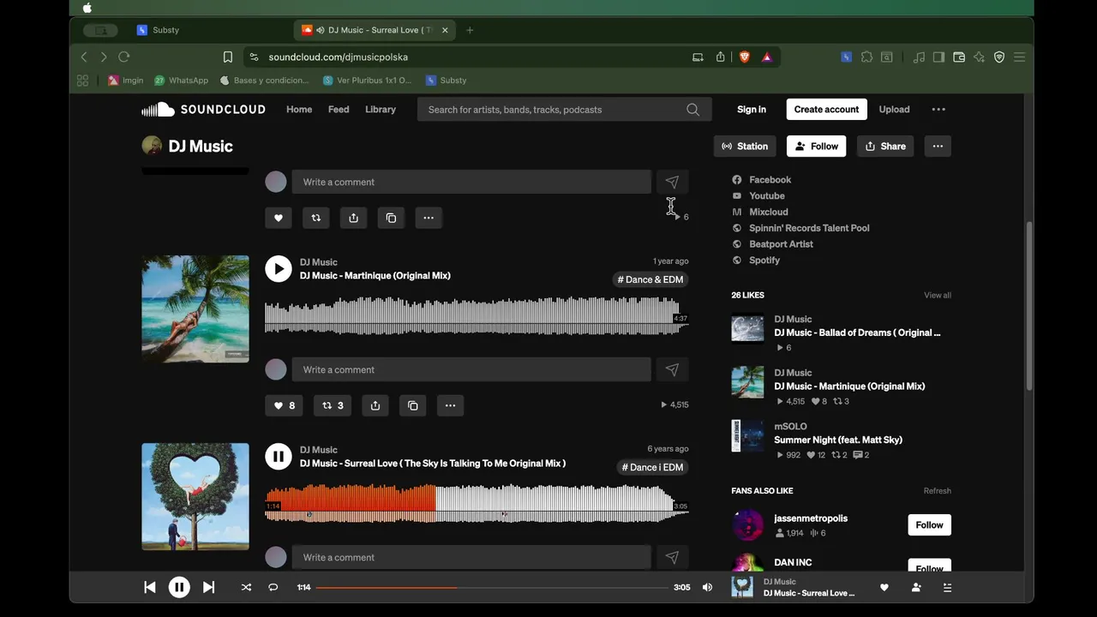Click the SoundCloud logo

(203, 110)
